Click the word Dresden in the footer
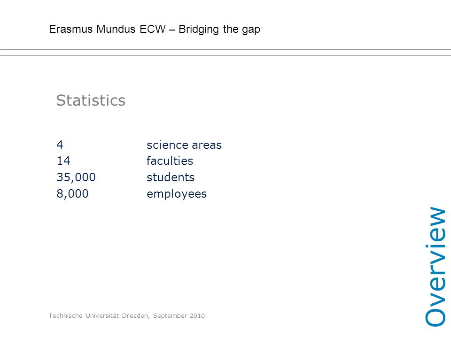The width and height of the screenshot is (451, 338). coord(136,316)
